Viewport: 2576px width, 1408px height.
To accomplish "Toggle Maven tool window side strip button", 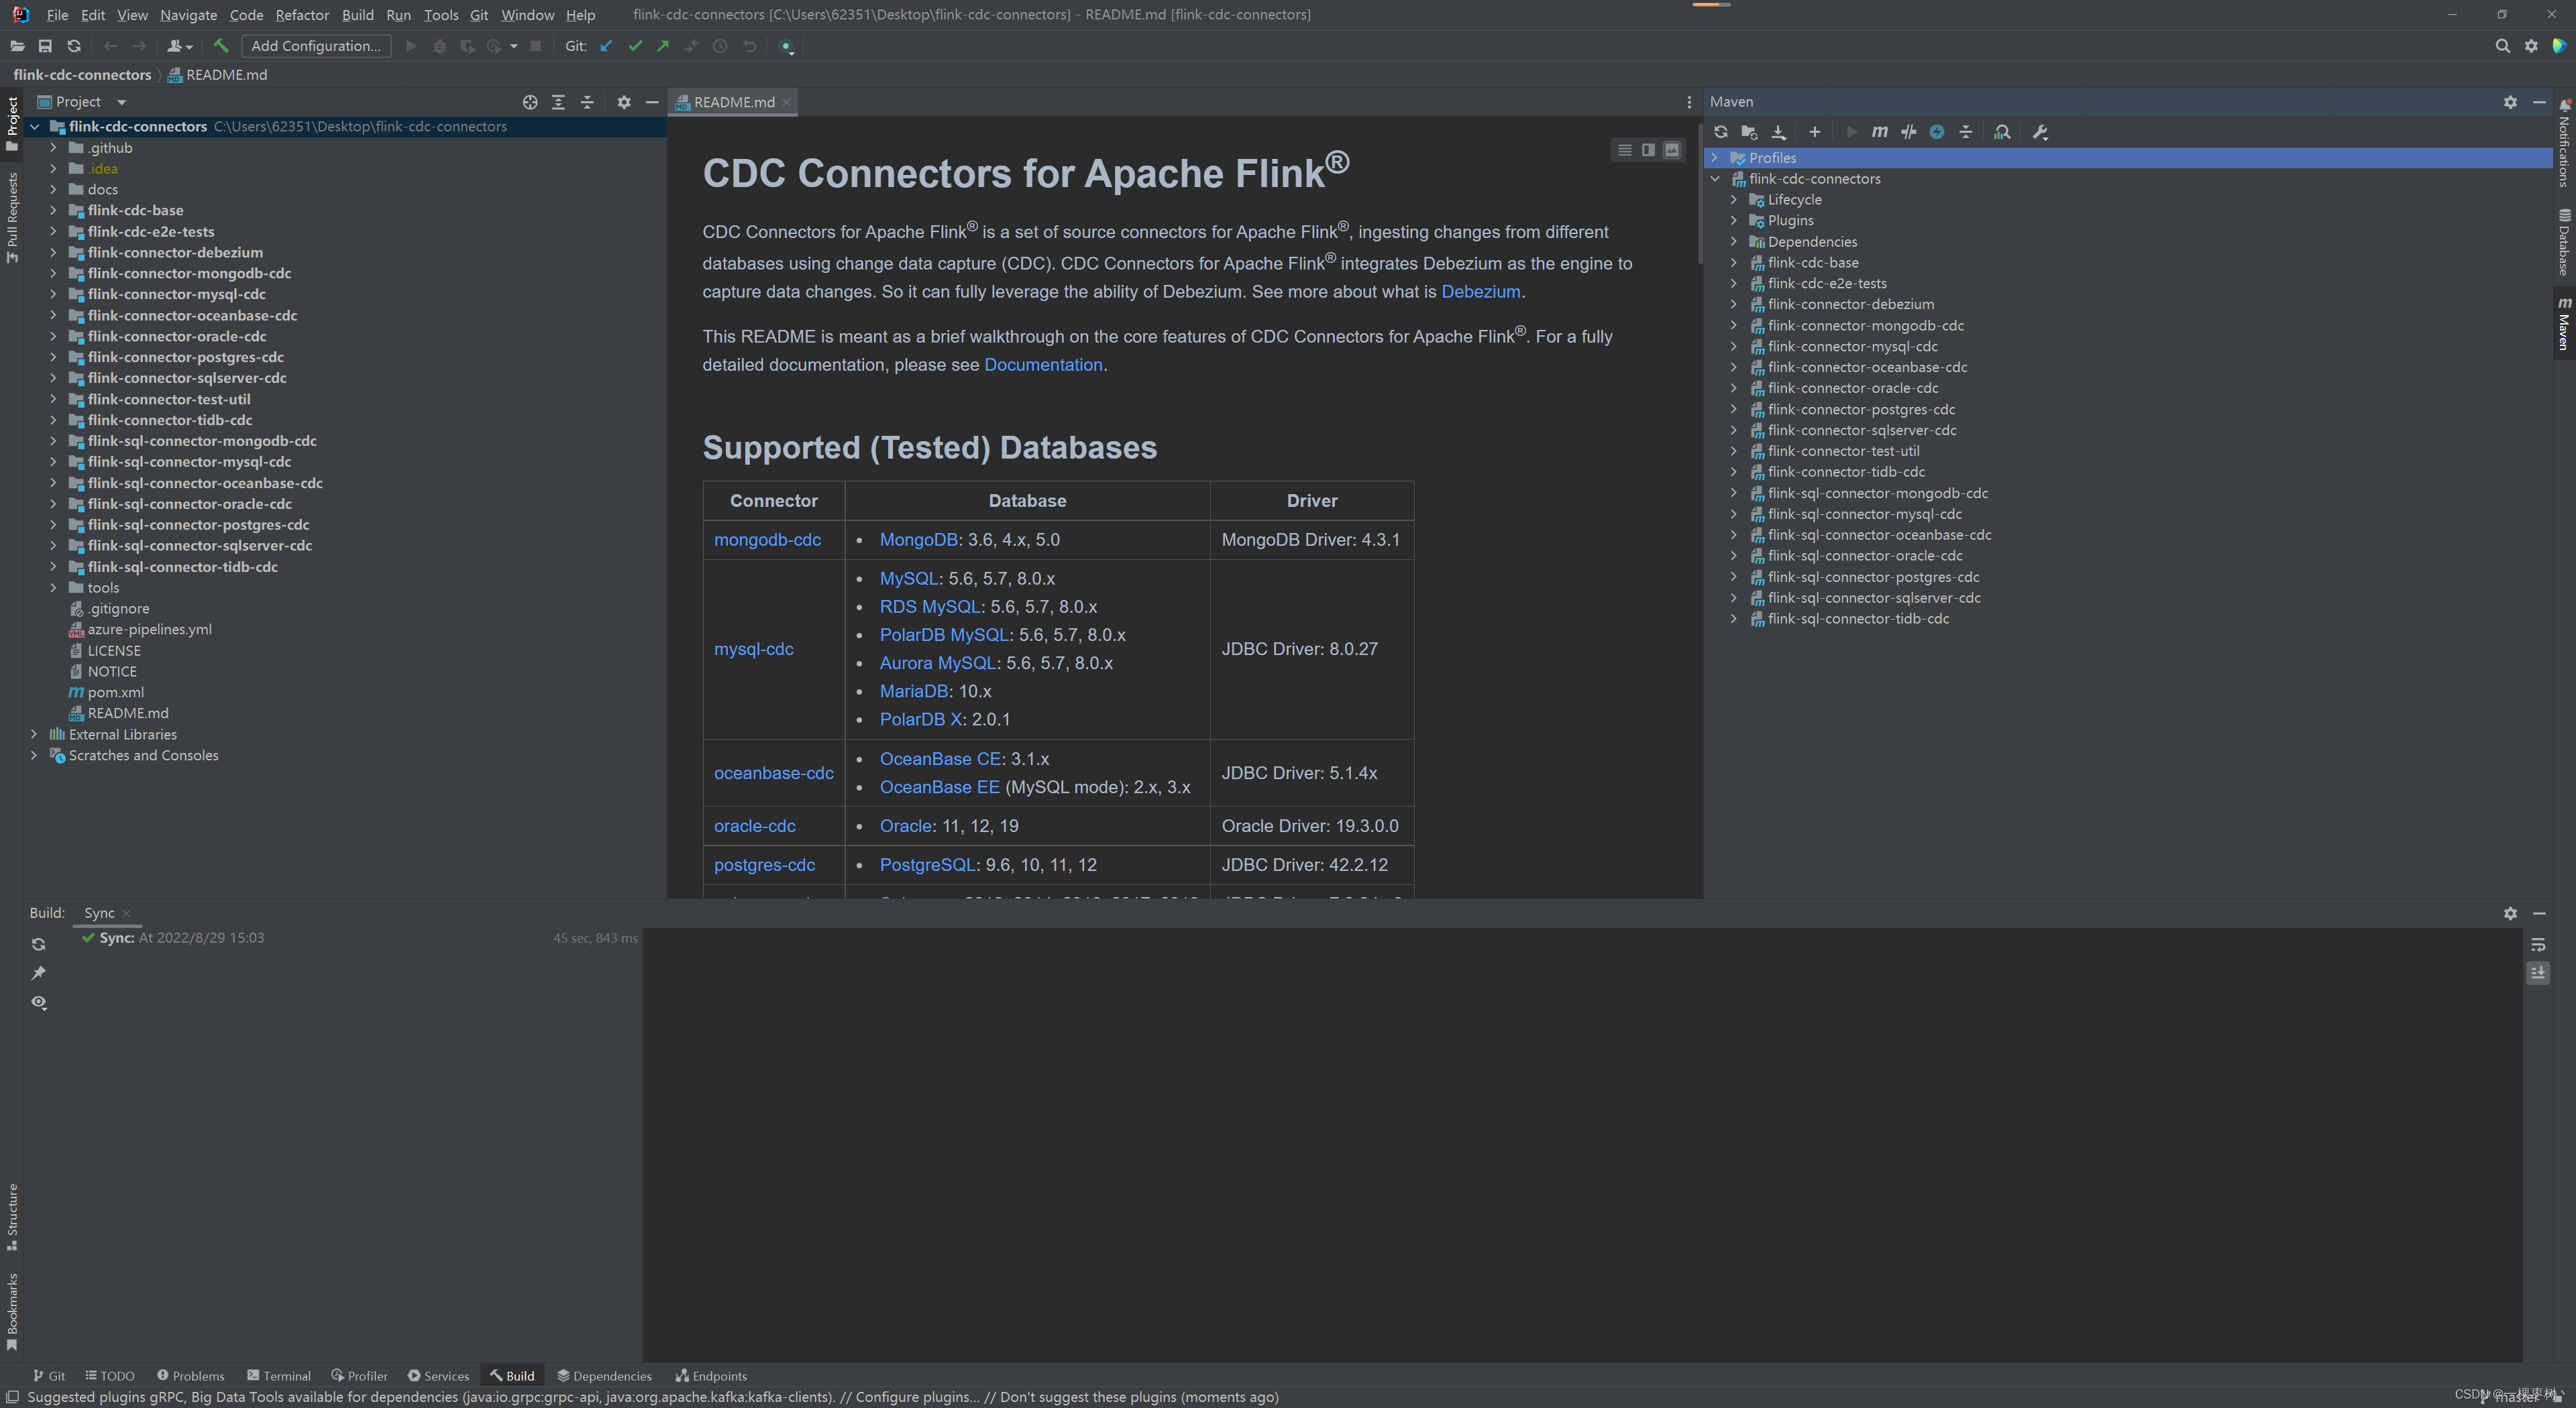I will 2564,324.
